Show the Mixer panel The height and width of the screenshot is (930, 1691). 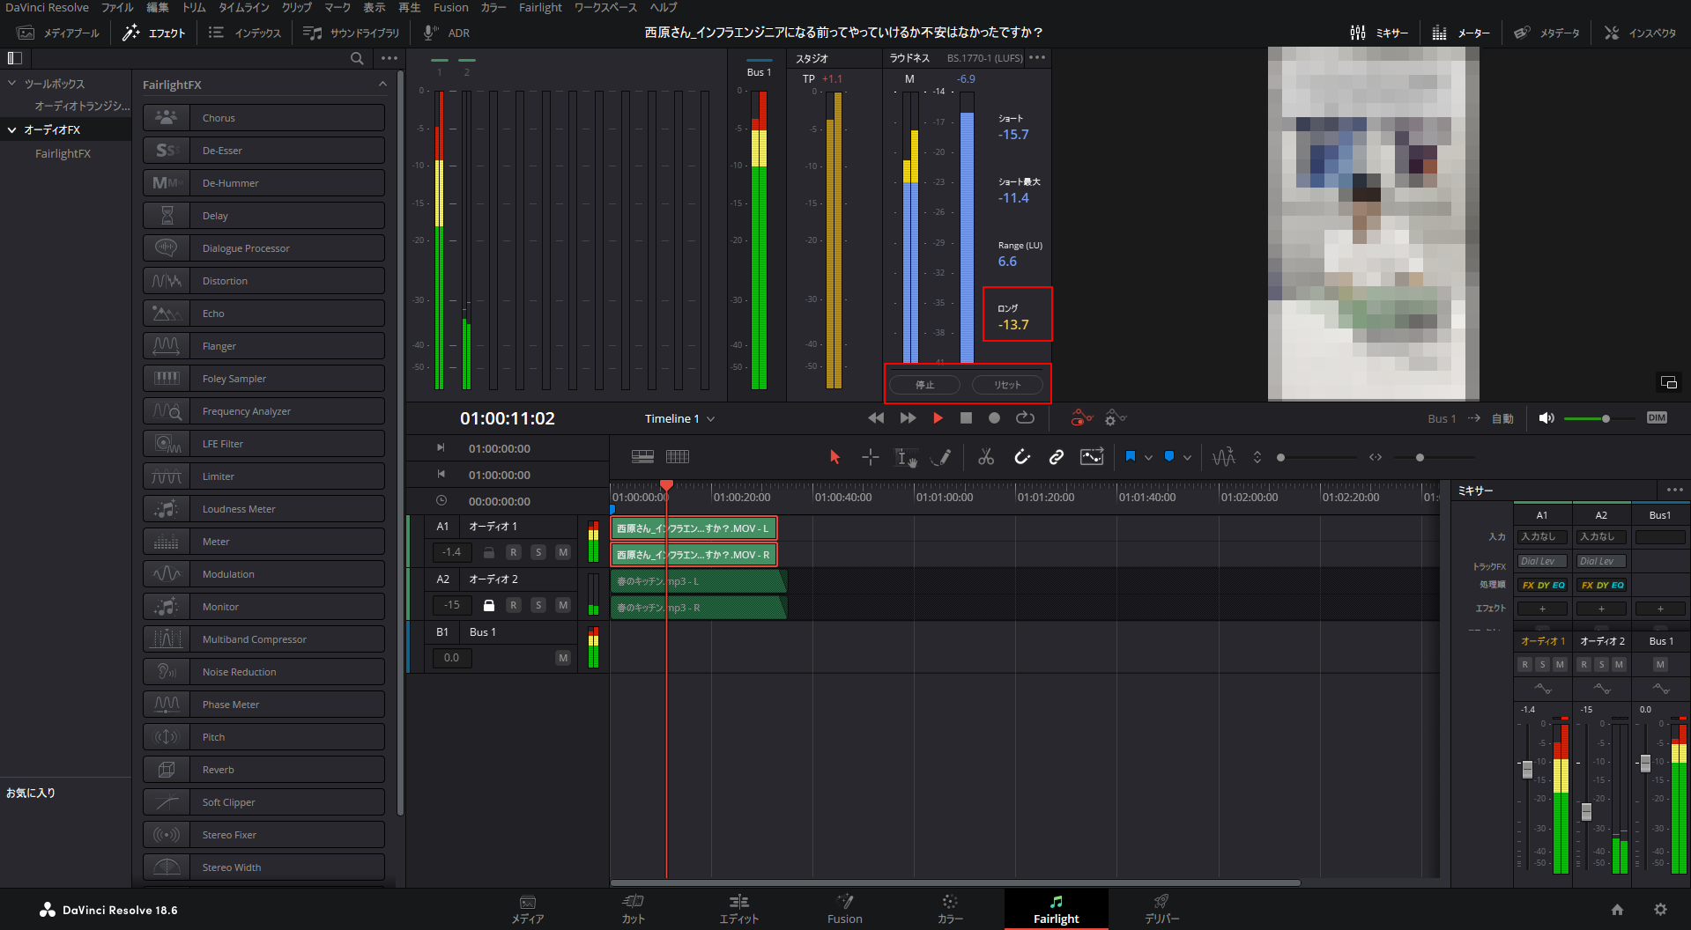click(1379, 33)
